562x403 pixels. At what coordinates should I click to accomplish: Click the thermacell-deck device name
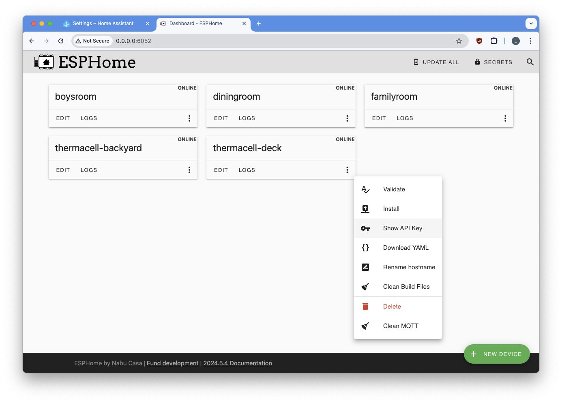(x=247, y=148)
